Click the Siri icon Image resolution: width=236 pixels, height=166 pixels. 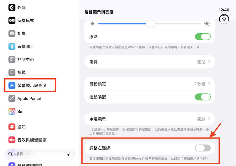12,111
